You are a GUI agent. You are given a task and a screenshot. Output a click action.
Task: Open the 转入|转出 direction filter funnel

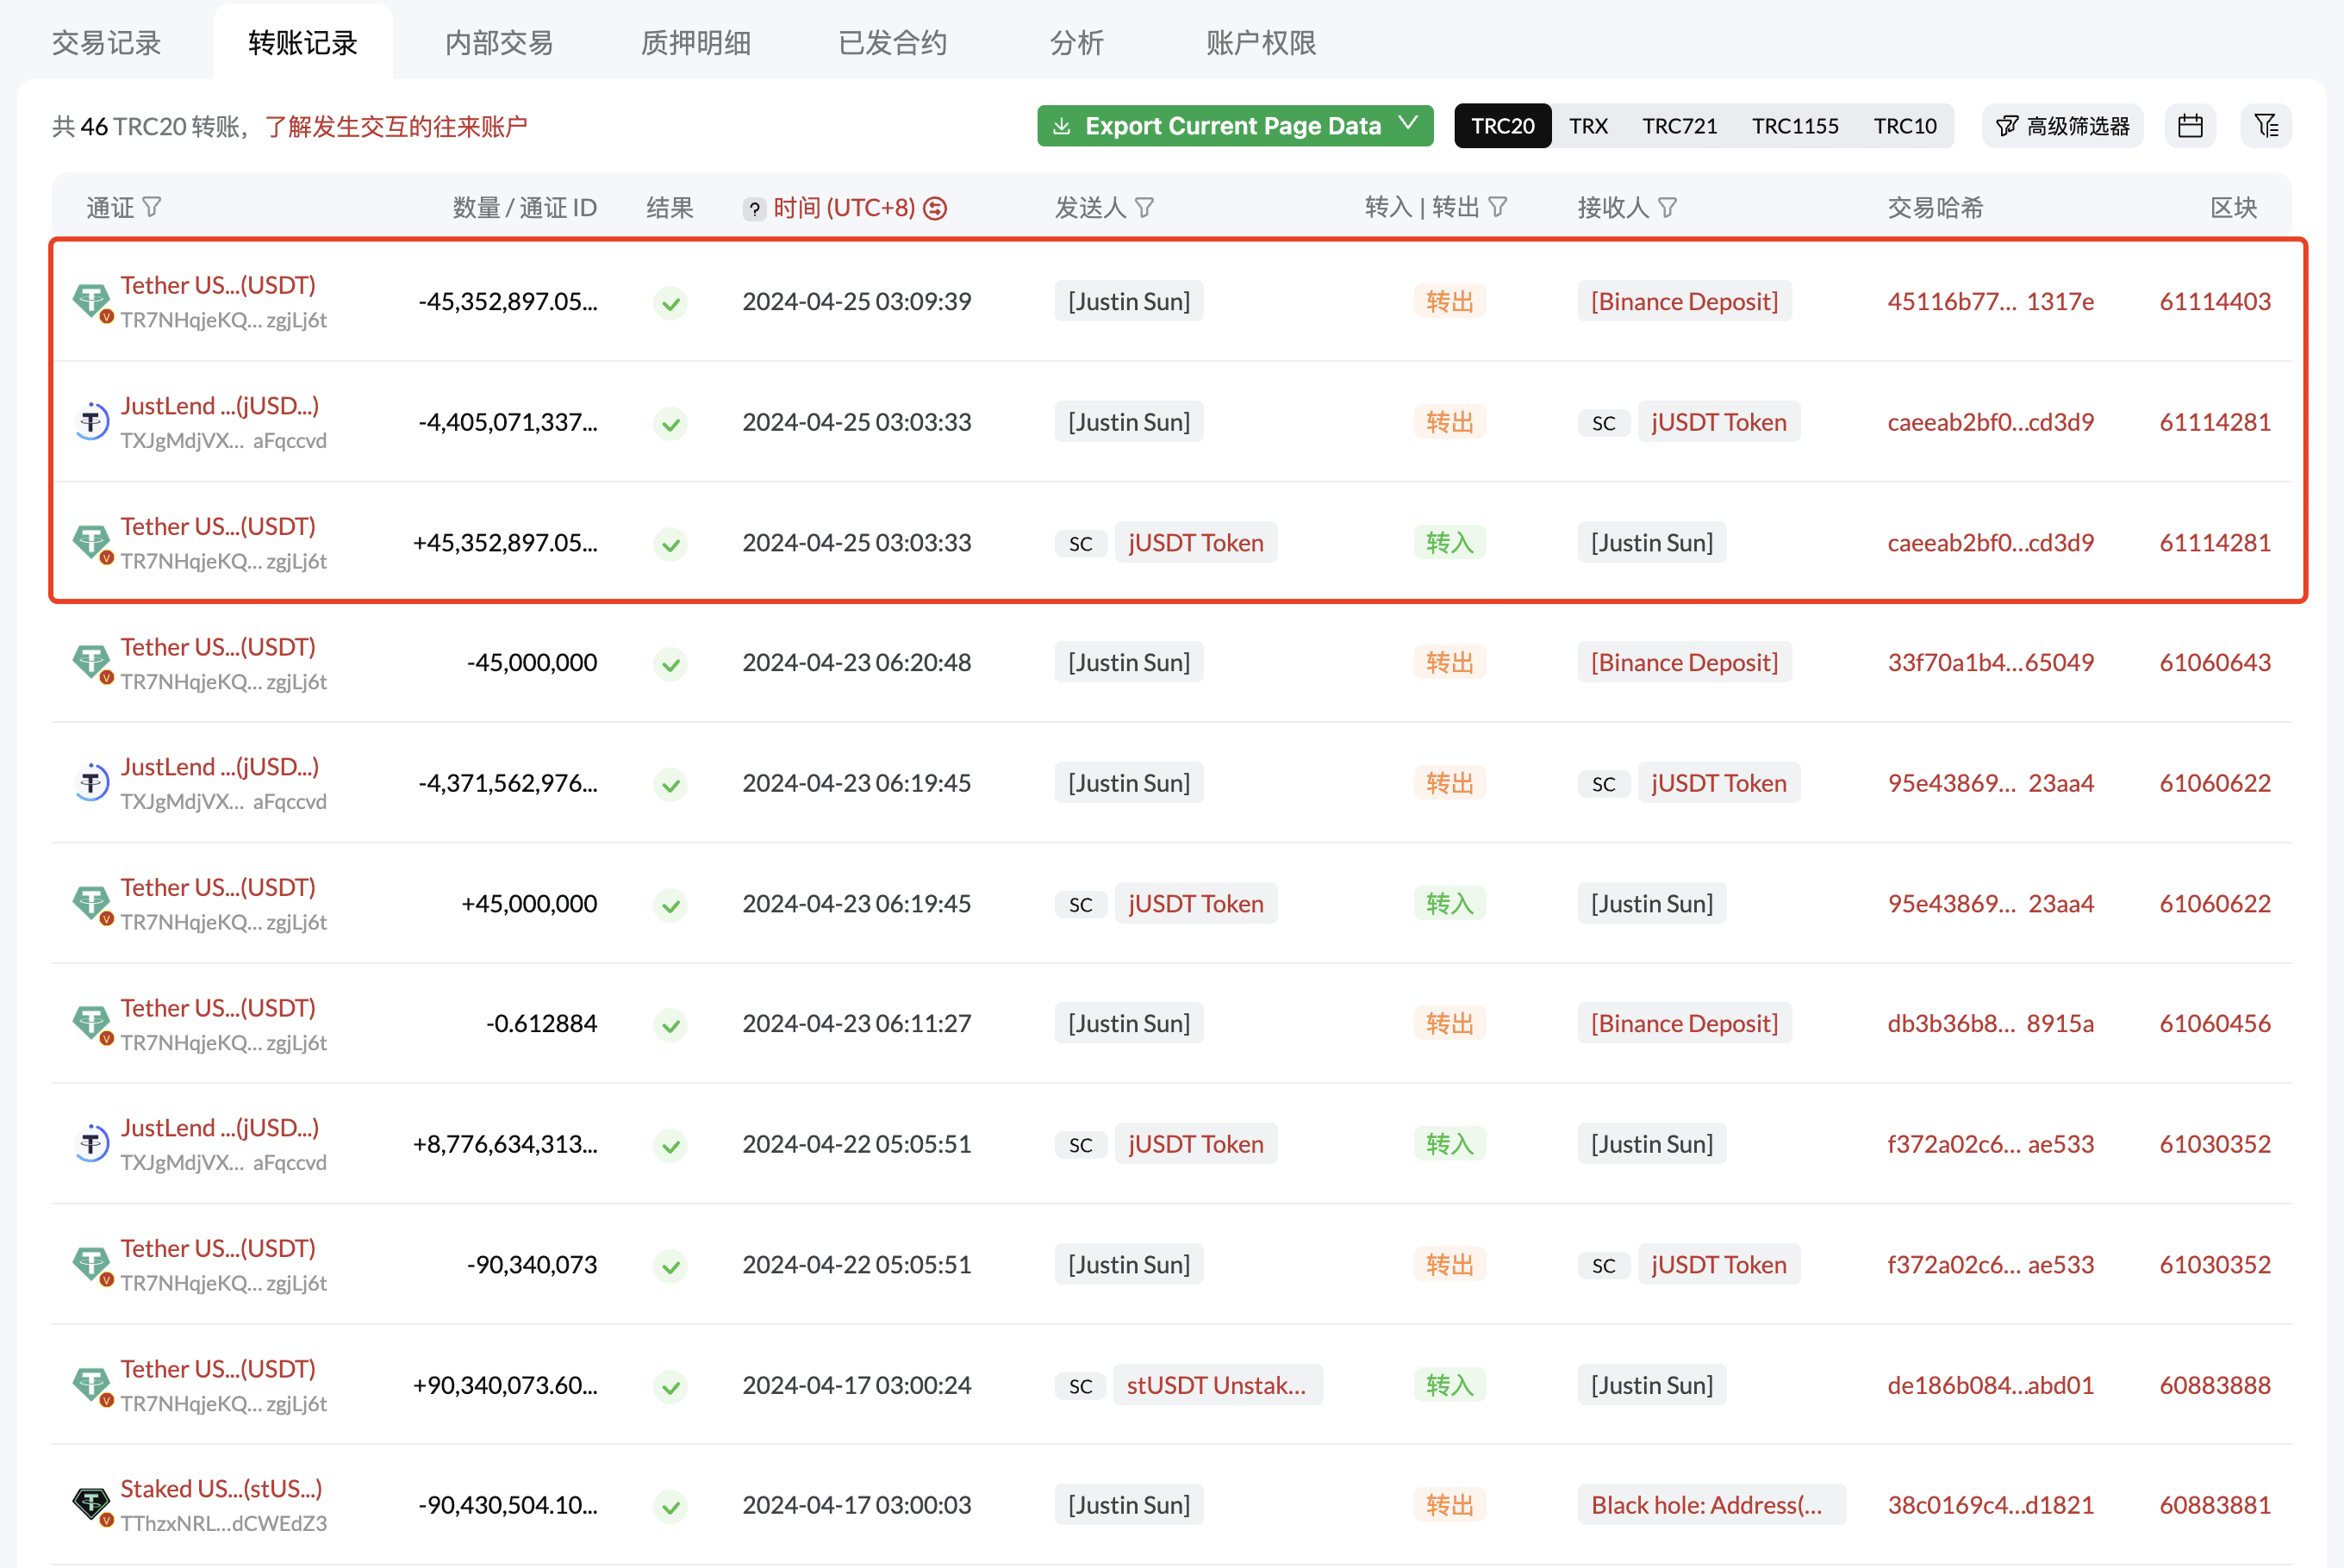[x=1497, y=207]
